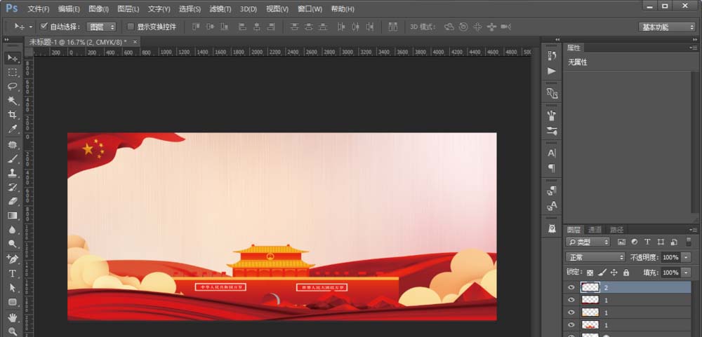This screenshot has height=337, width=702.
Task: Open the Character panel icon
Action: (x=552, y=153)
